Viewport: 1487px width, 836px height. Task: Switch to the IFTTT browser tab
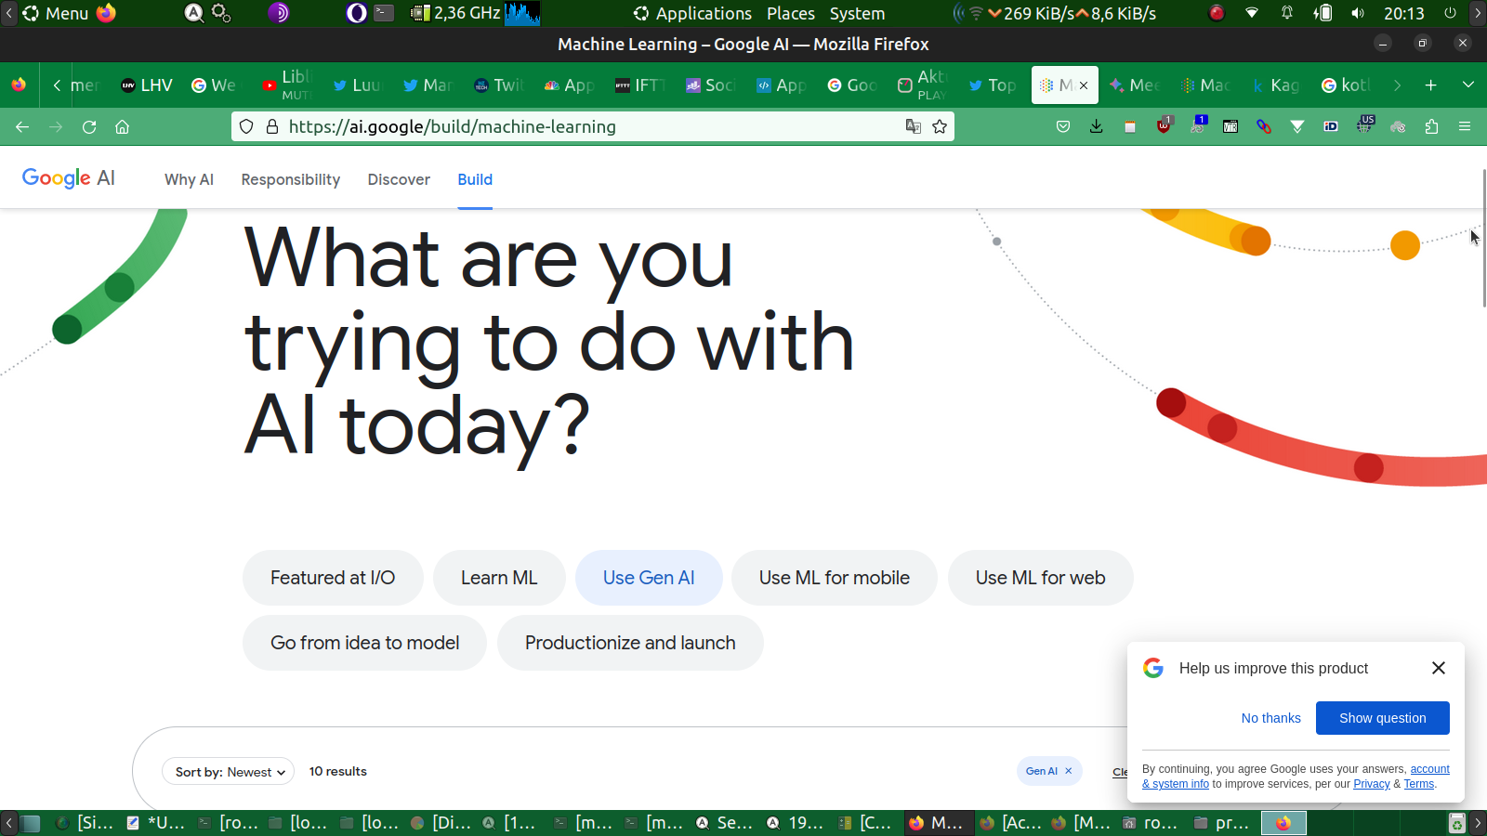[641, 85]
